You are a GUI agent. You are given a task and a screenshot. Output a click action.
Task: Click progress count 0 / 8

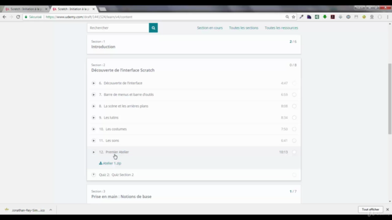pos(293,65)
